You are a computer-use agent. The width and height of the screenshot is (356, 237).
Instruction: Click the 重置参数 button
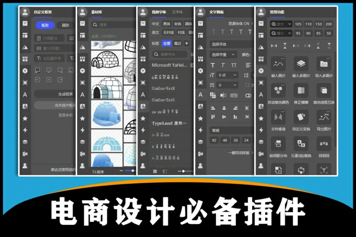pos(65,115)
